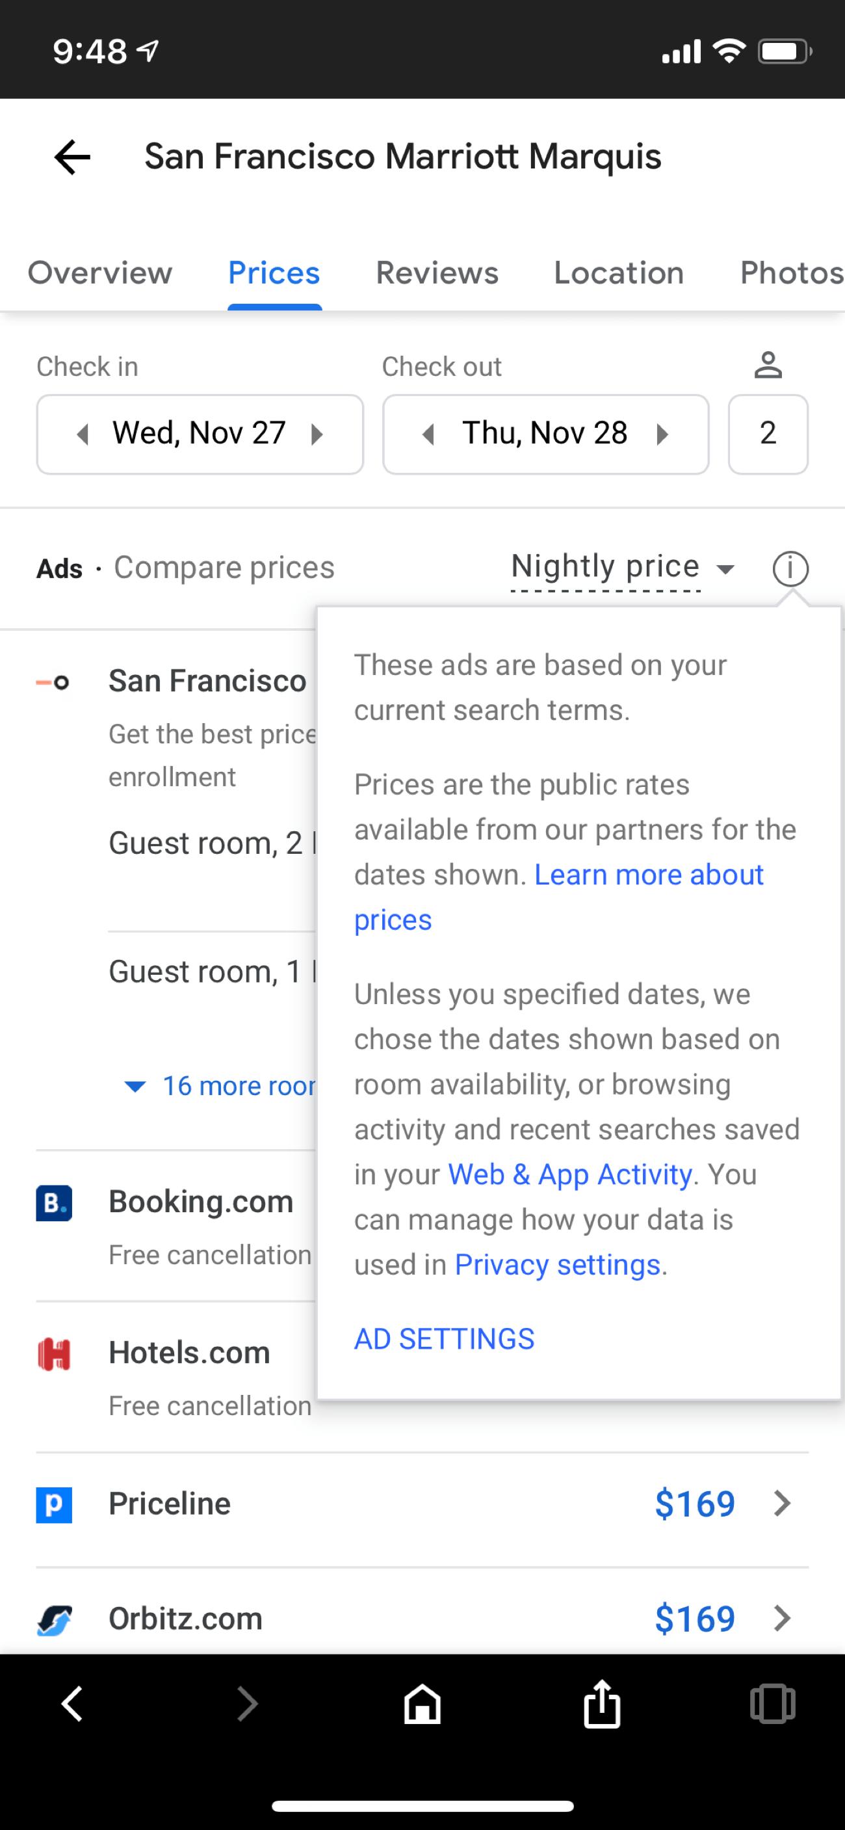Move check-out date to previous day
Screen dimensions: 845x1830
pyautogui.click(x=428, y=434)
